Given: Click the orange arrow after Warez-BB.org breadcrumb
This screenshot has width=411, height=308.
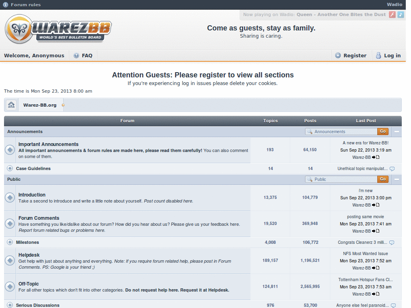Looking at the screenshot, I should click(63, 105).
